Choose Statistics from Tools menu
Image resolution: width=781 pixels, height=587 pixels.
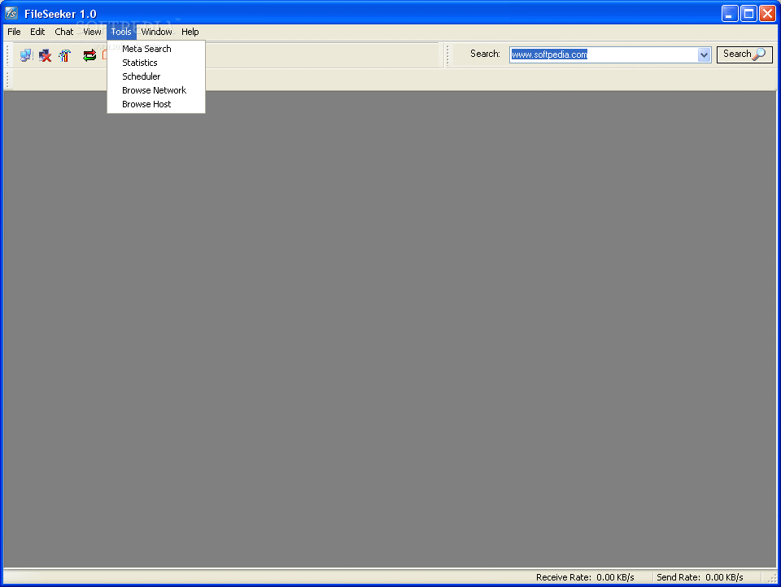[x=156, y=63]
